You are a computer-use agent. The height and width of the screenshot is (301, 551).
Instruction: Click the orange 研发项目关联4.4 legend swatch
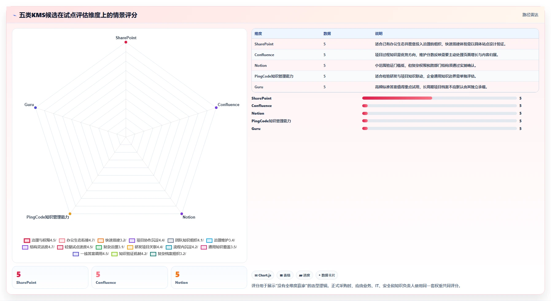point(130,247)
